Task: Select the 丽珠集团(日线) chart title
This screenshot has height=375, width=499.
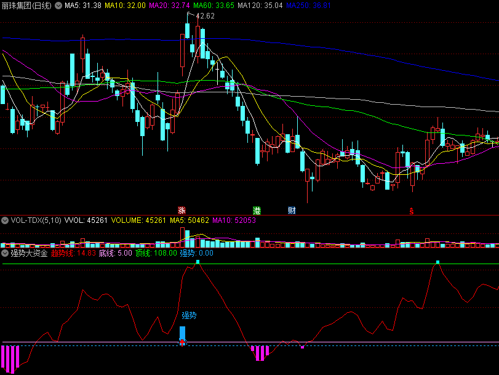Action: (26, 6)
